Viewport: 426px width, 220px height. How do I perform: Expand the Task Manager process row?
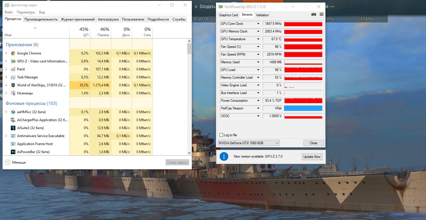click(6, 77)
